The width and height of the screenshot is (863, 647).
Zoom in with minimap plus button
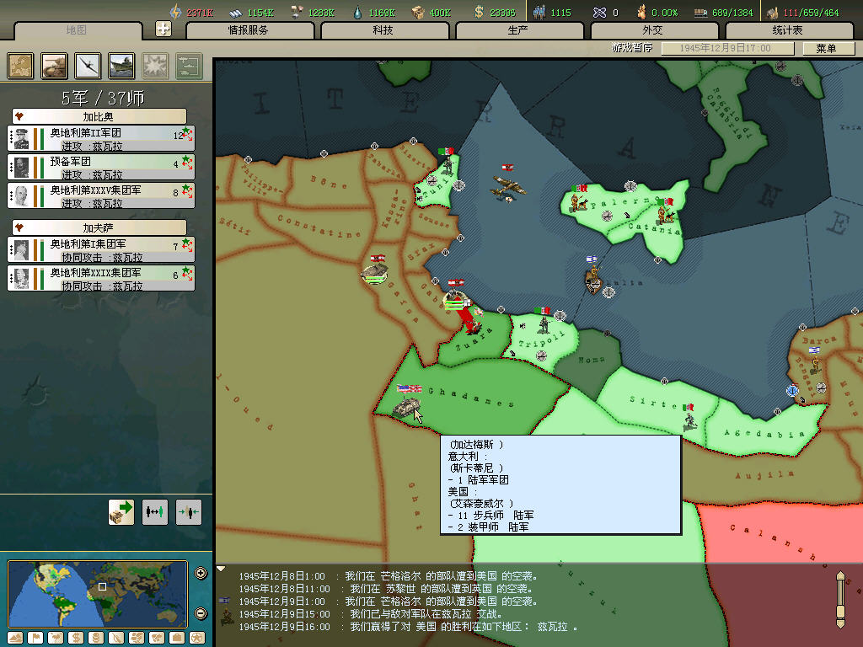tap(201, 574)
